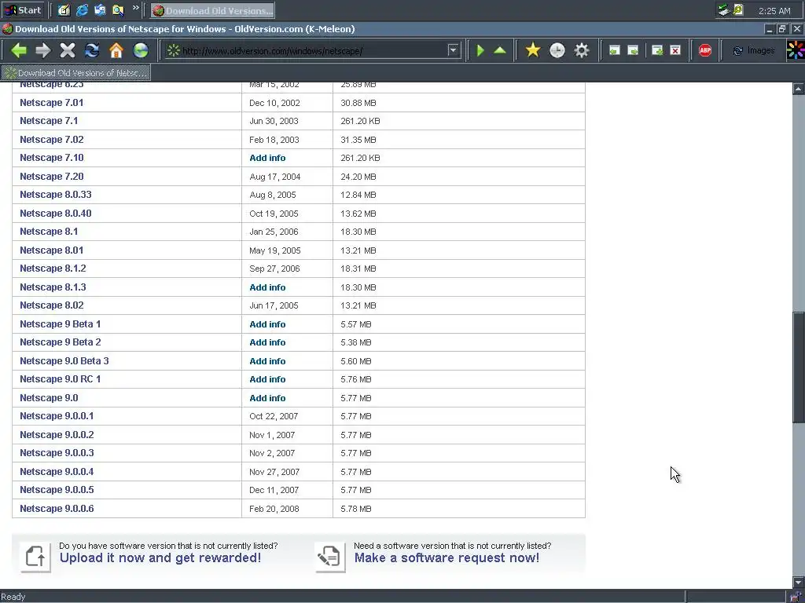The width and height of the screenshot is (805, 603).
Task: Click the network drive system tray icon
Action: [x=723, y=9]
